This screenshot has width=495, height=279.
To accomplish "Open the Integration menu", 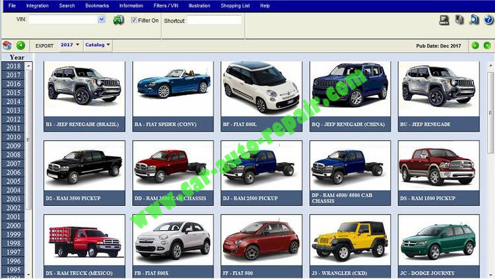I will pyautogui.click(x=37, y=6).
